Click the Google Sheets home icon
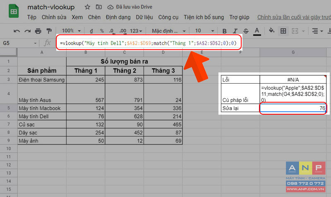Screen dimensions: 331x197 pyautogui.click(x=14, y=11)
